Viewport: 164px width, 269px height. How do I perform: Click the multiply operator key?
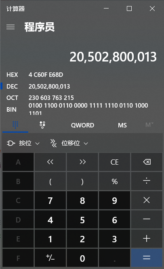tap(147, 200)
